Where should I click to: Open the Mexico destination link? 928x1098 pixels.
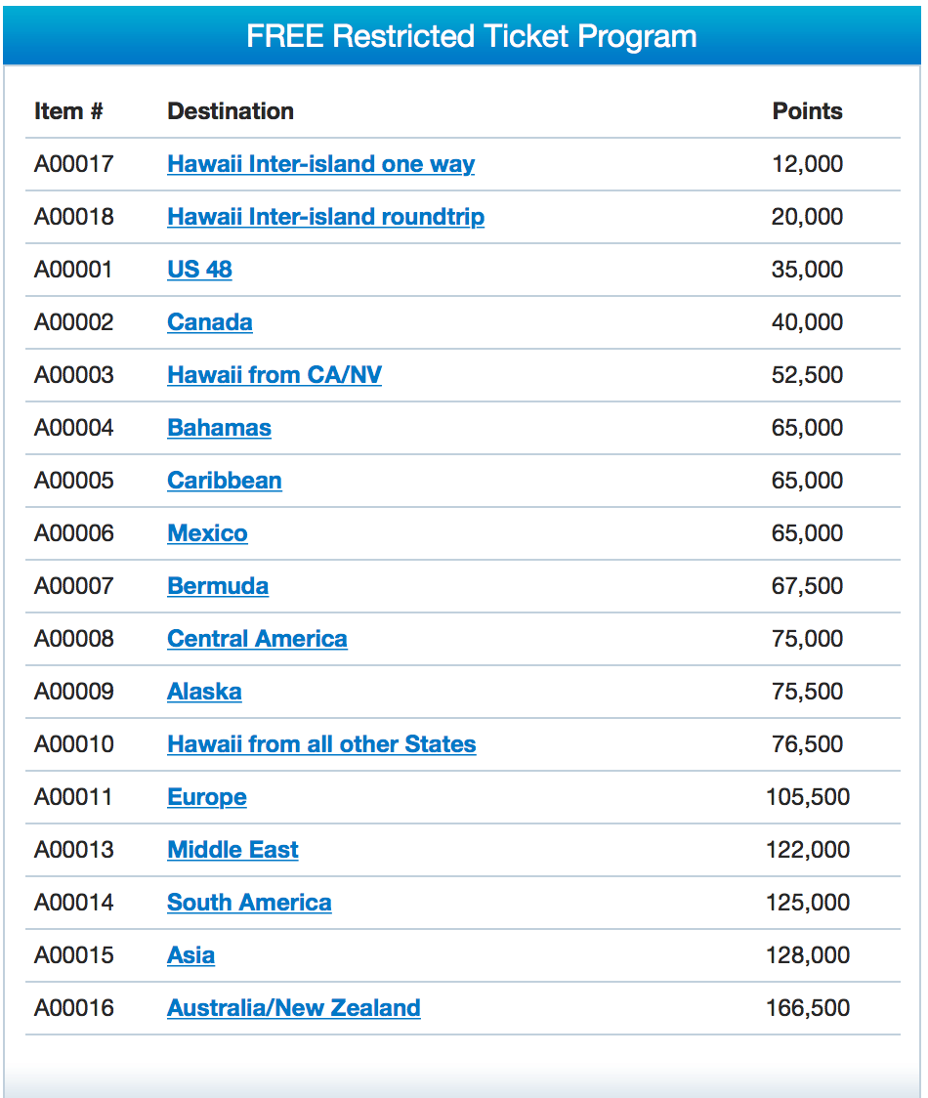pyautogui.click(x=207, y=533)
